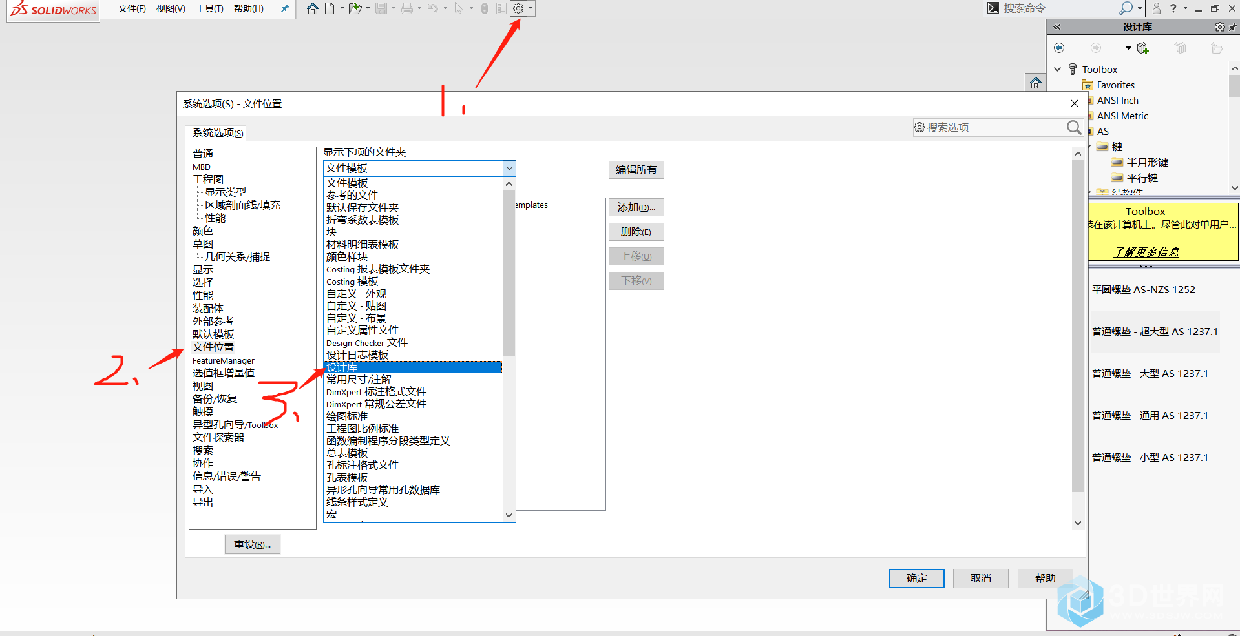The image size is (1240, 636).
Task: Open the Options gear dropdown arrow
Action: pos(531,8)
